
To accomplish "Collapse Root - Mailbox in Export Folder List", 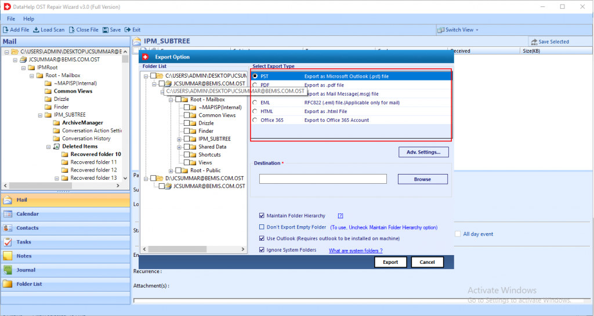I will (x=171, y=100).
